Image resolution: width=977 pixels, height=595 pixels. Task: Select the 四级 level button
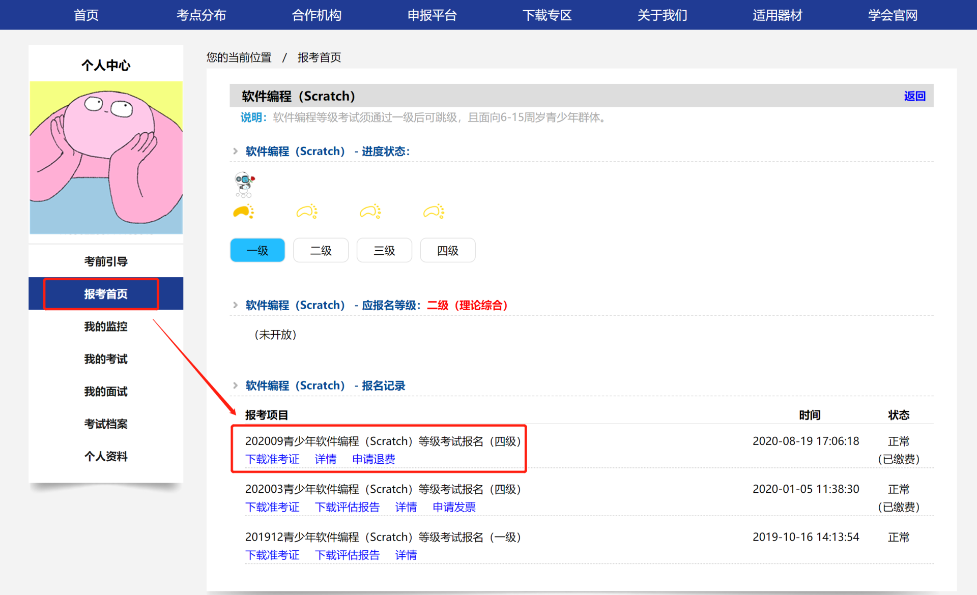pyautogui.click(x=447, y=250)
